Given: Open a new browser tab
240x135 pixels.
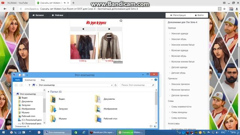Looking at the screenshot, I should pyautogui.click(x=73, y=3).
